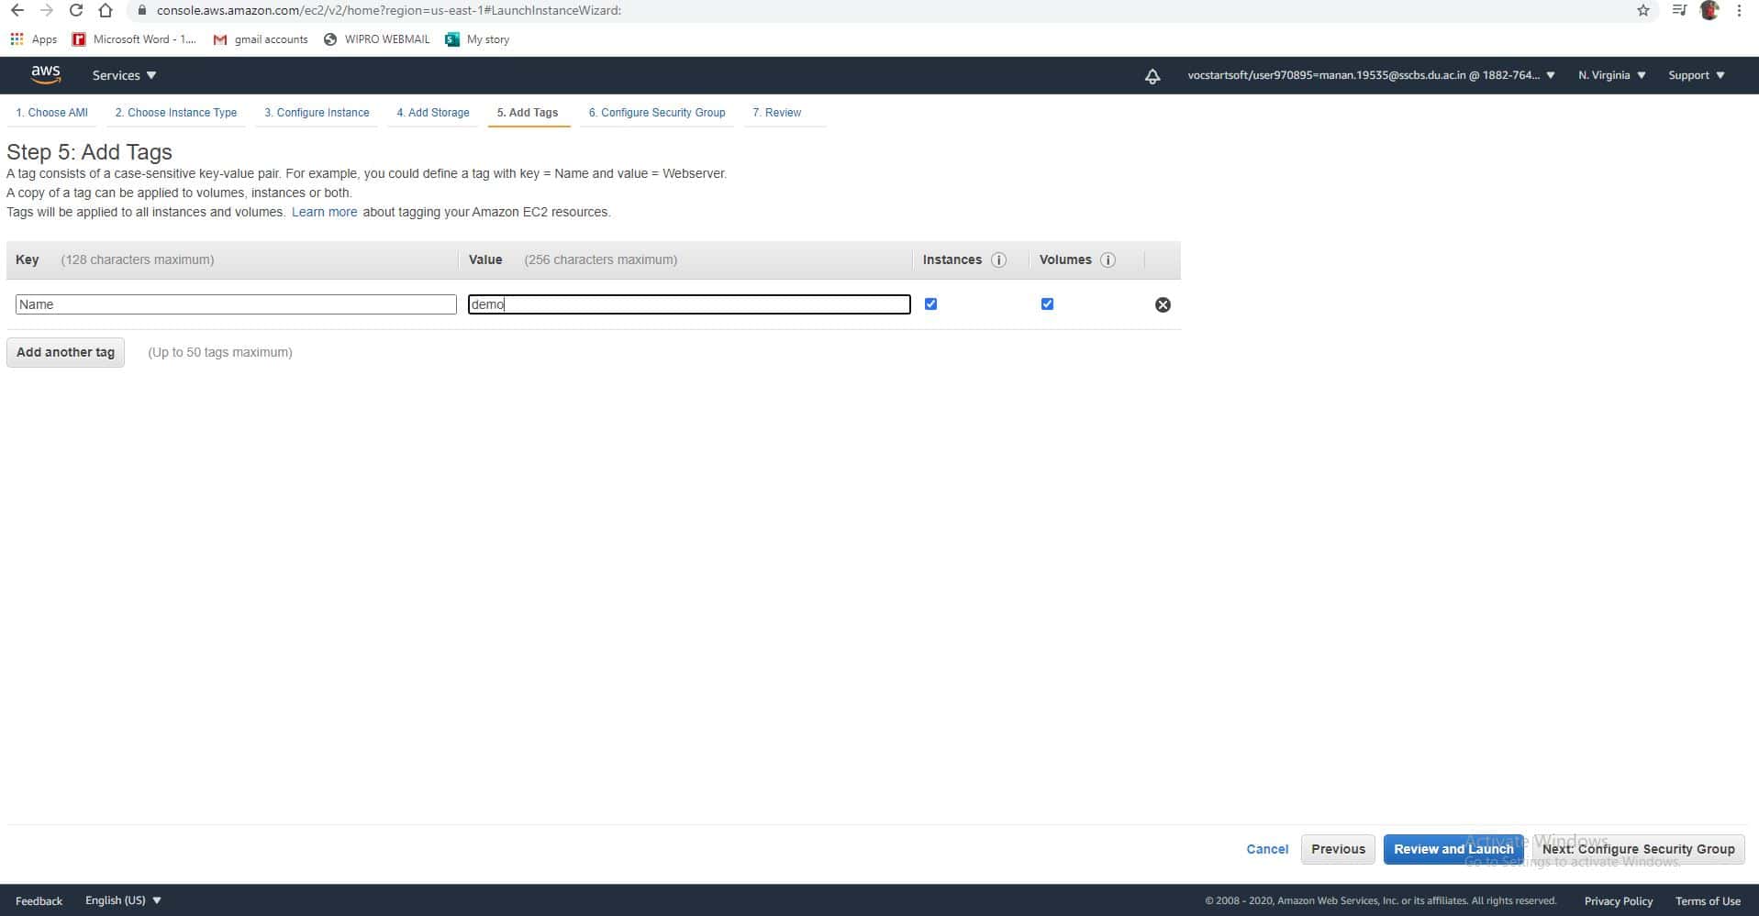
Task: Open Privacy Policy link
Action: pos(1618,901)
